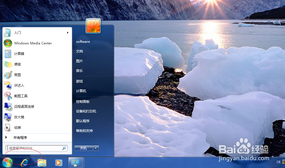Viewport: 285px width, 168px height.
Task: Launch Windows Media Center icon
Action: (8, 43)
